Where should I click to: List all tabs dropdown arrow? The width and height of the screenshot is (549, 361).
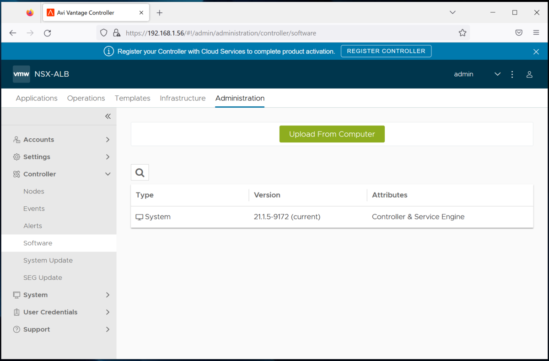(x=452, y=13)
